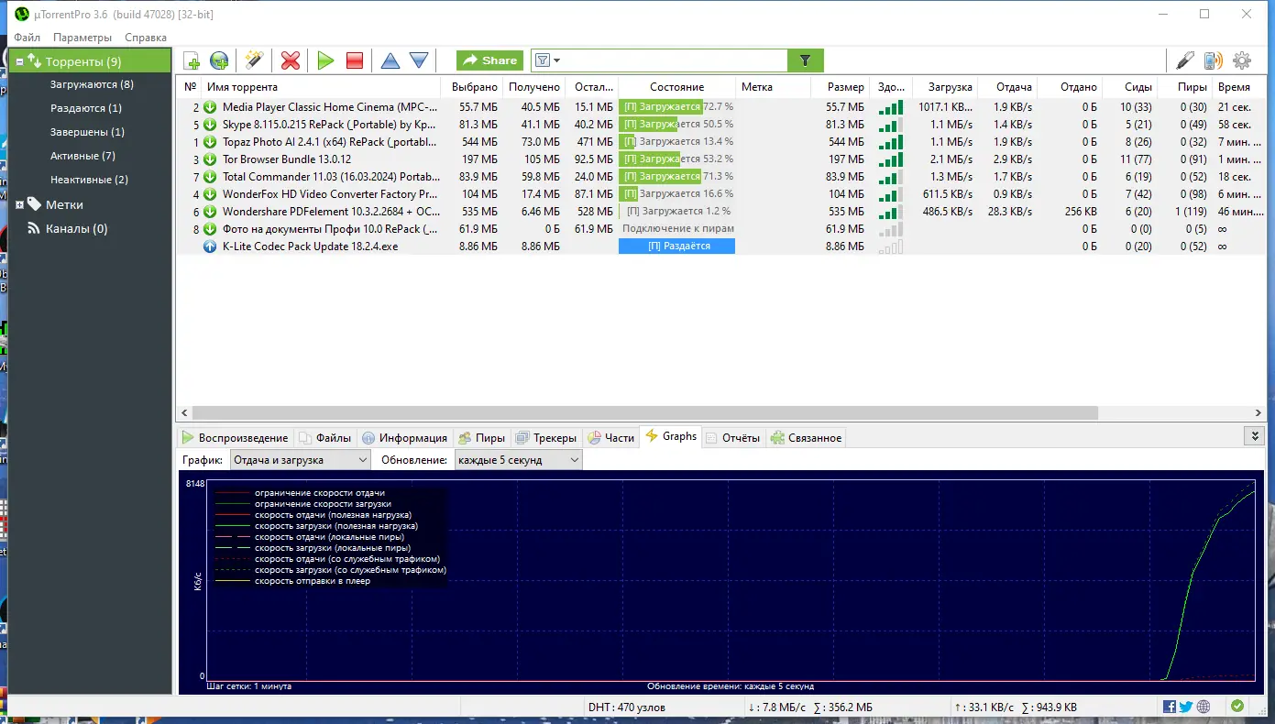
Task: Select the Фото на документы Профи torrent name
Action: click(x=330, y=228)
